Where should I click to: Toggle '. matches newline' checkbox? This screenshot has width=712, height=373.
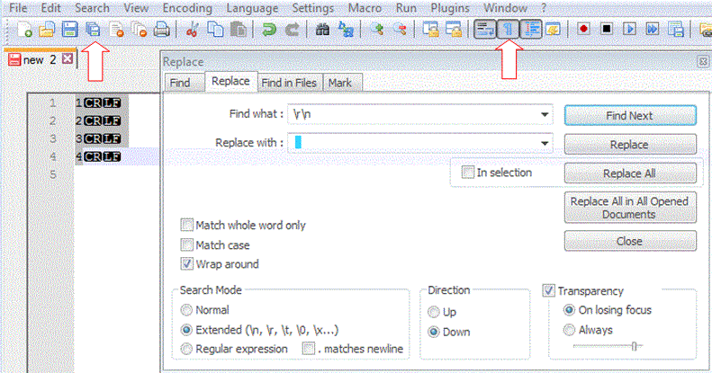pos(309,349)
